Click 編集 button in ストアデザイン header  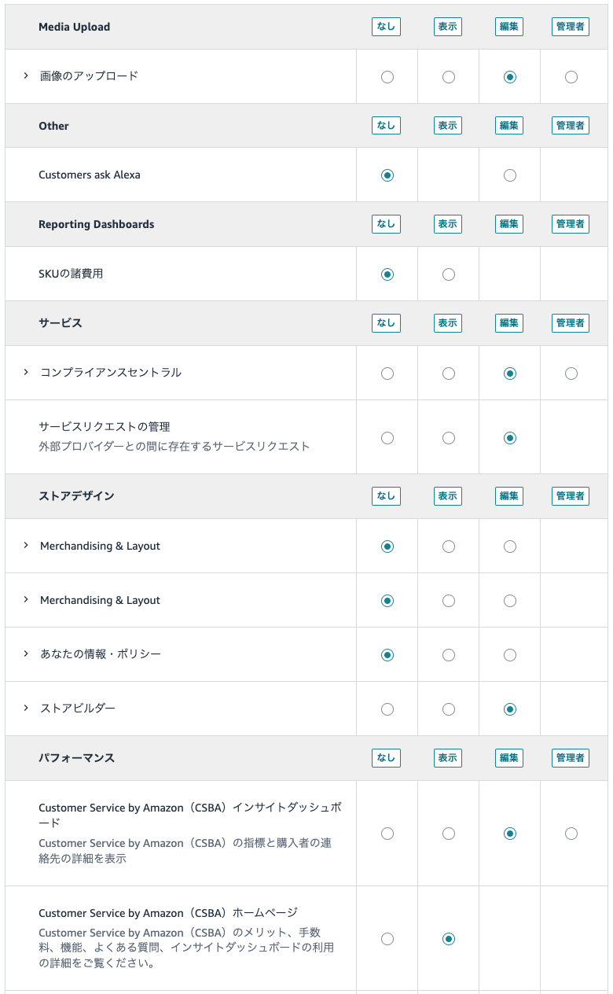[x=509, y=496]
